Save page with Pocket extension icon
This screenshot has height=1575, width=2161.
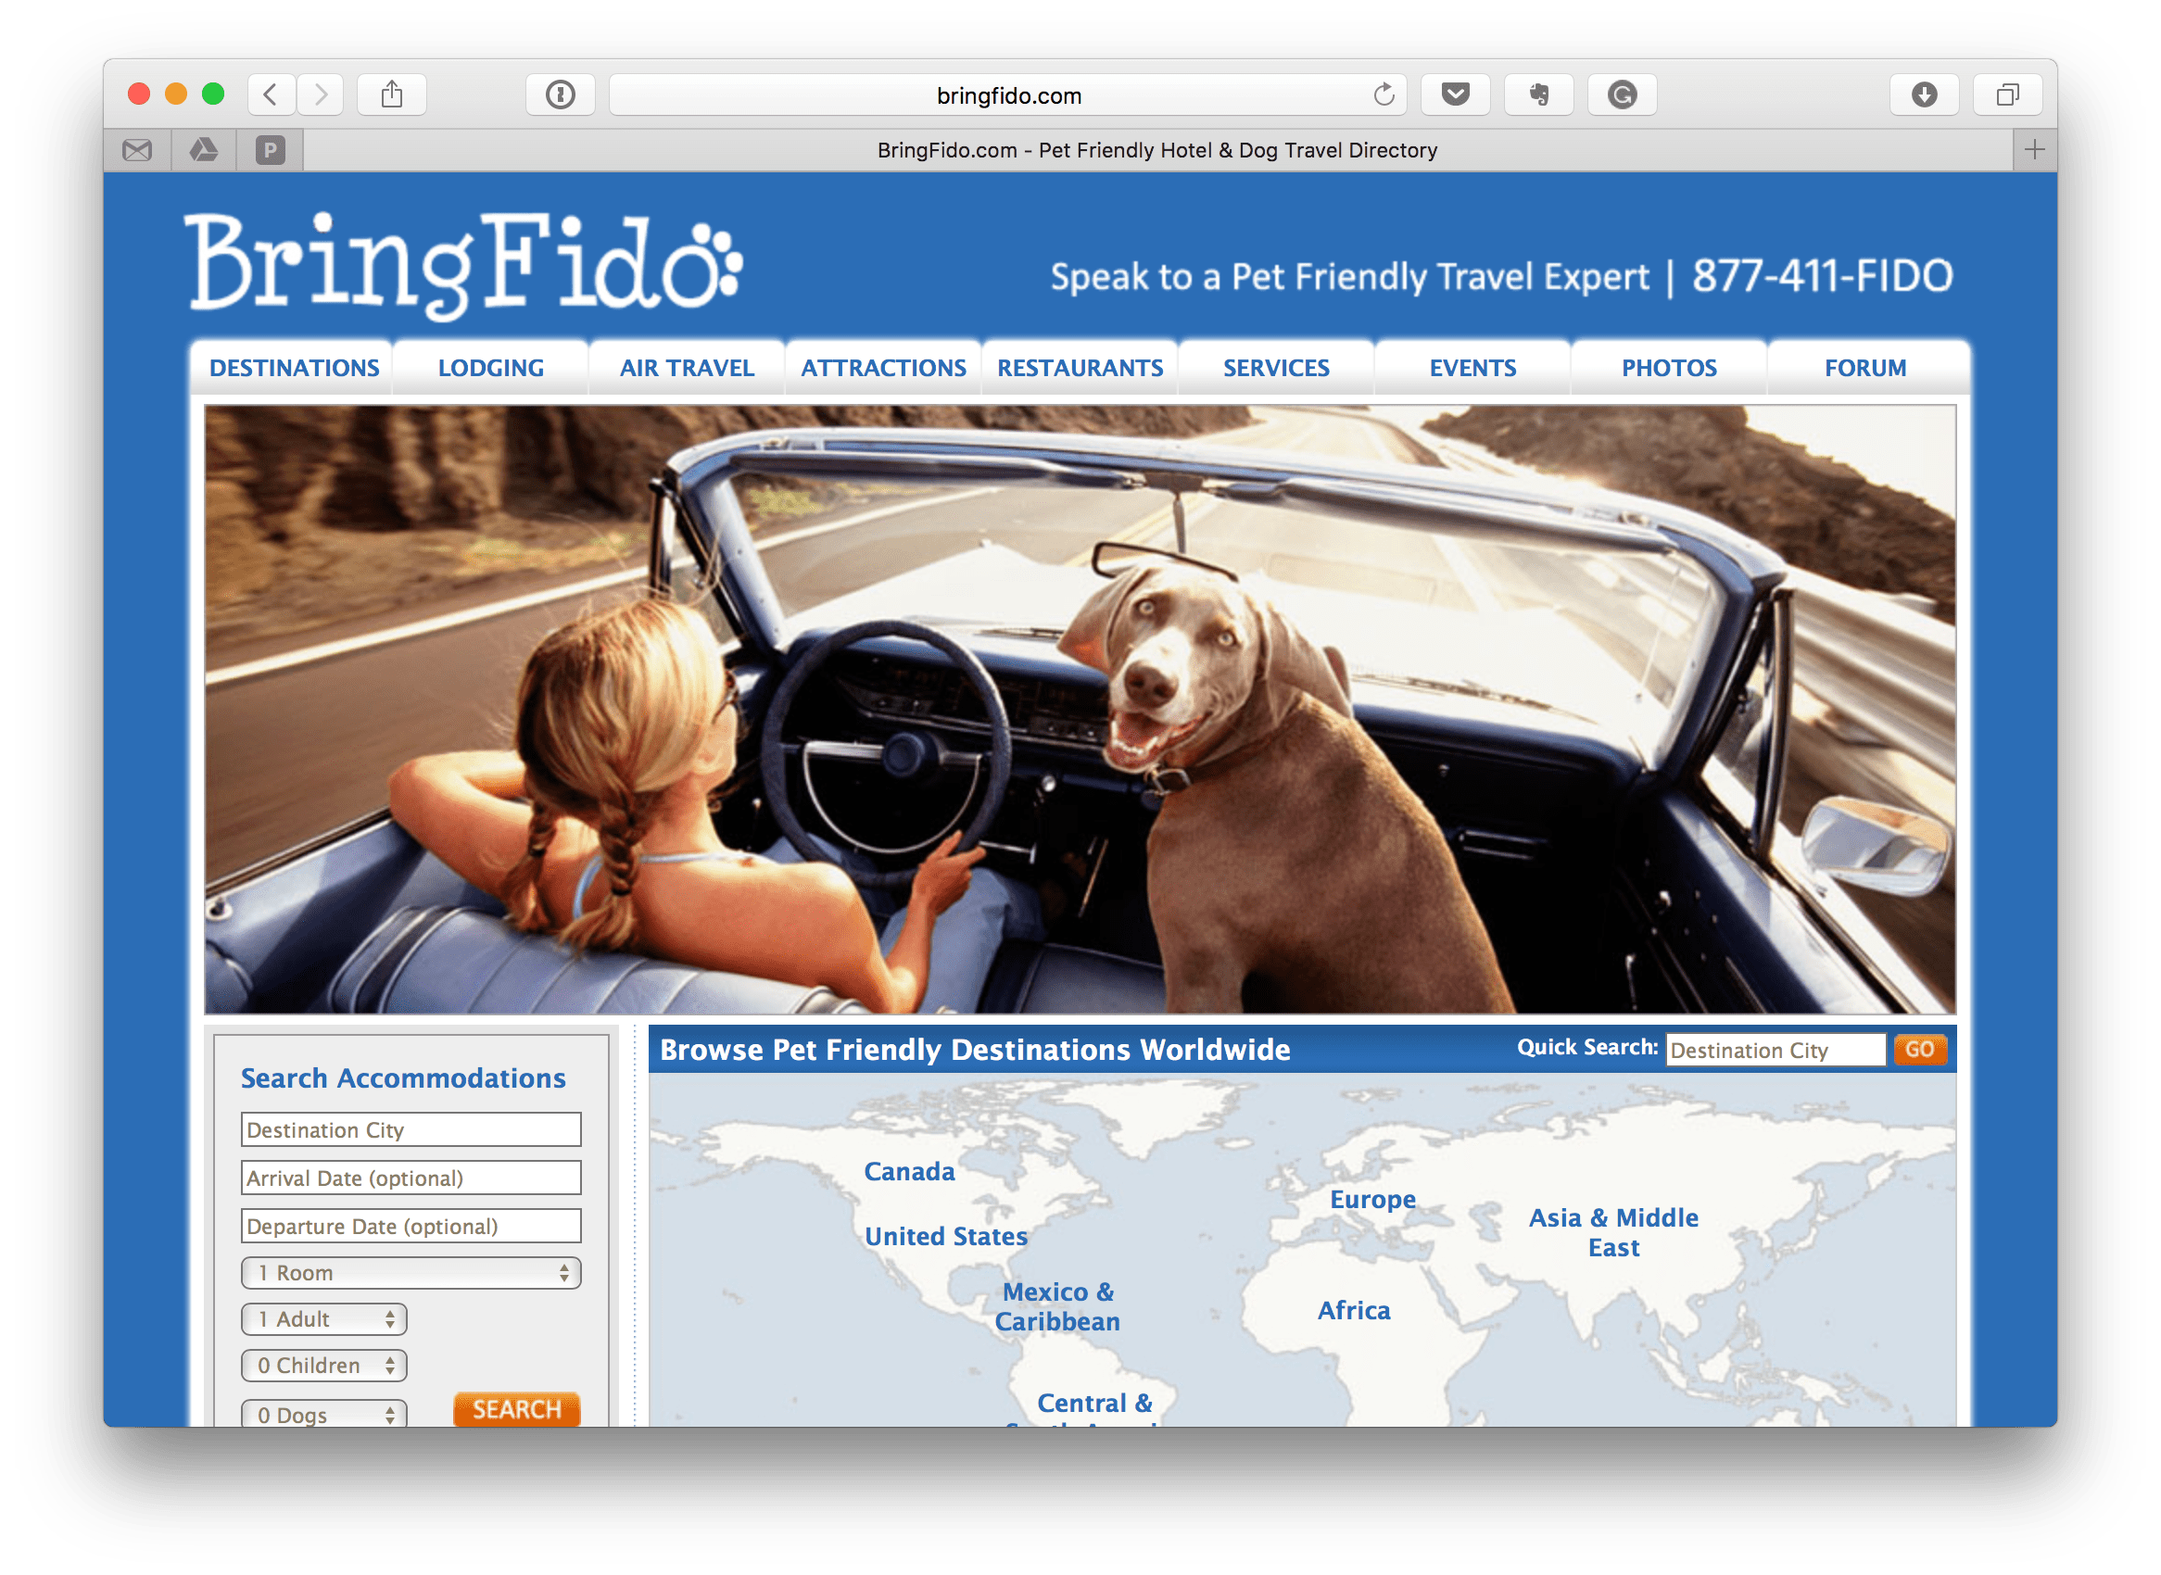click(x=1455, y=94)
